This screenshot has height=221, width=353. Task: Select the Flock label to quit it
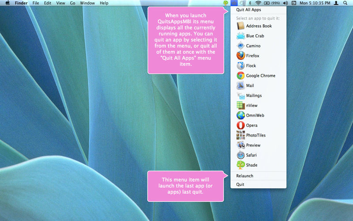click(251, 65)
